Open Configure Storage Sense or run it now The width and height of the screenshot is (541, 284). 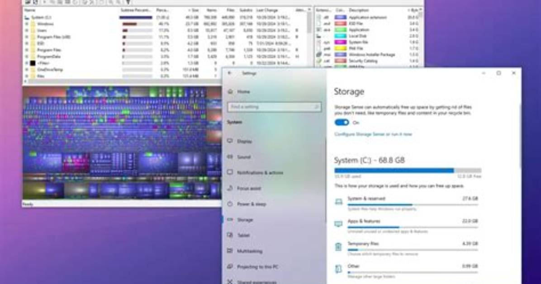click(373, 134)
